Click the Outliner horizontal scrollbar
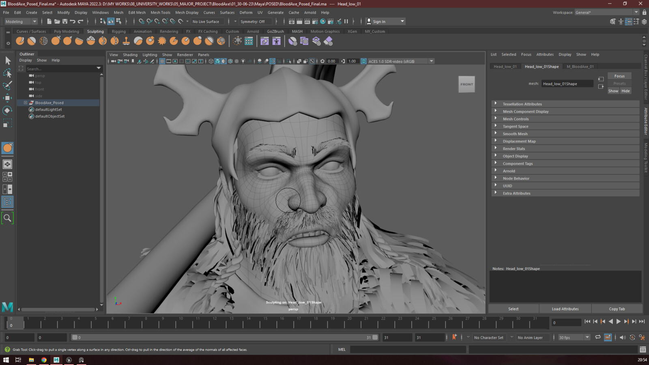The width and height of the screenshot is (649, 365). [58, 309]
